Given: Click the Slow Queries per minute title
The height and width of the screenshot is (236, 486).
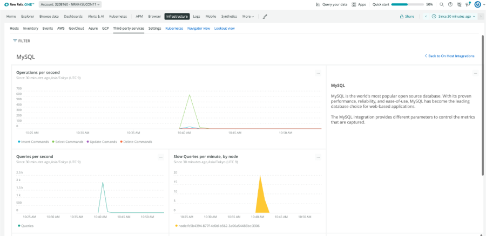Looking at the screenshot, I should point(206,156).
